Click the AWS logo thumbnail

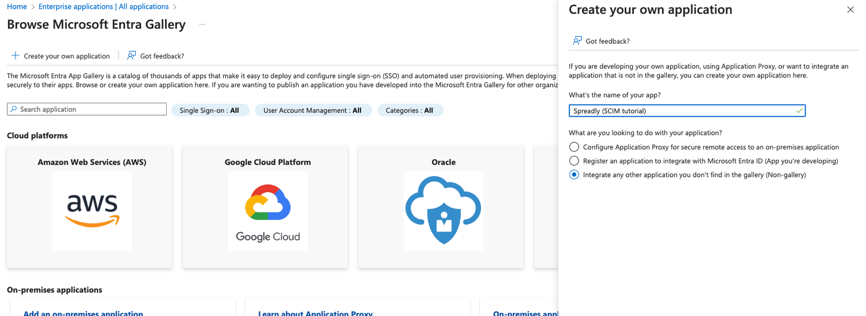pos(92,211)
